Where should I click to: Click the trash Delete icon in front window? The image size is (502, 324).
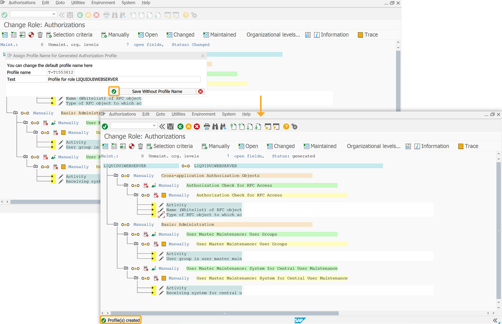click(x=141, y=146)
